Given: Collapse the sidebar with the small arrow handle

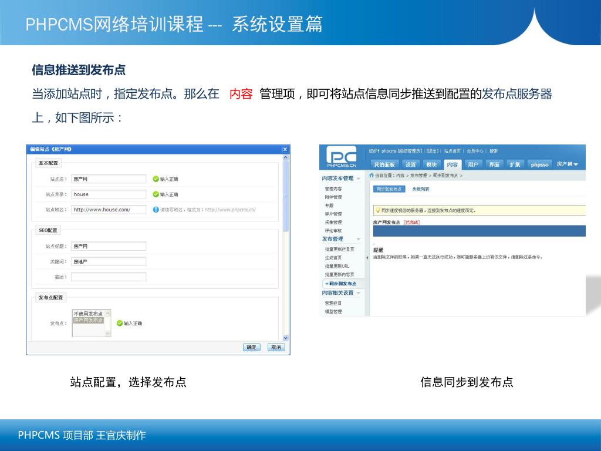Looking at the screenshot, I should [367, 258].
